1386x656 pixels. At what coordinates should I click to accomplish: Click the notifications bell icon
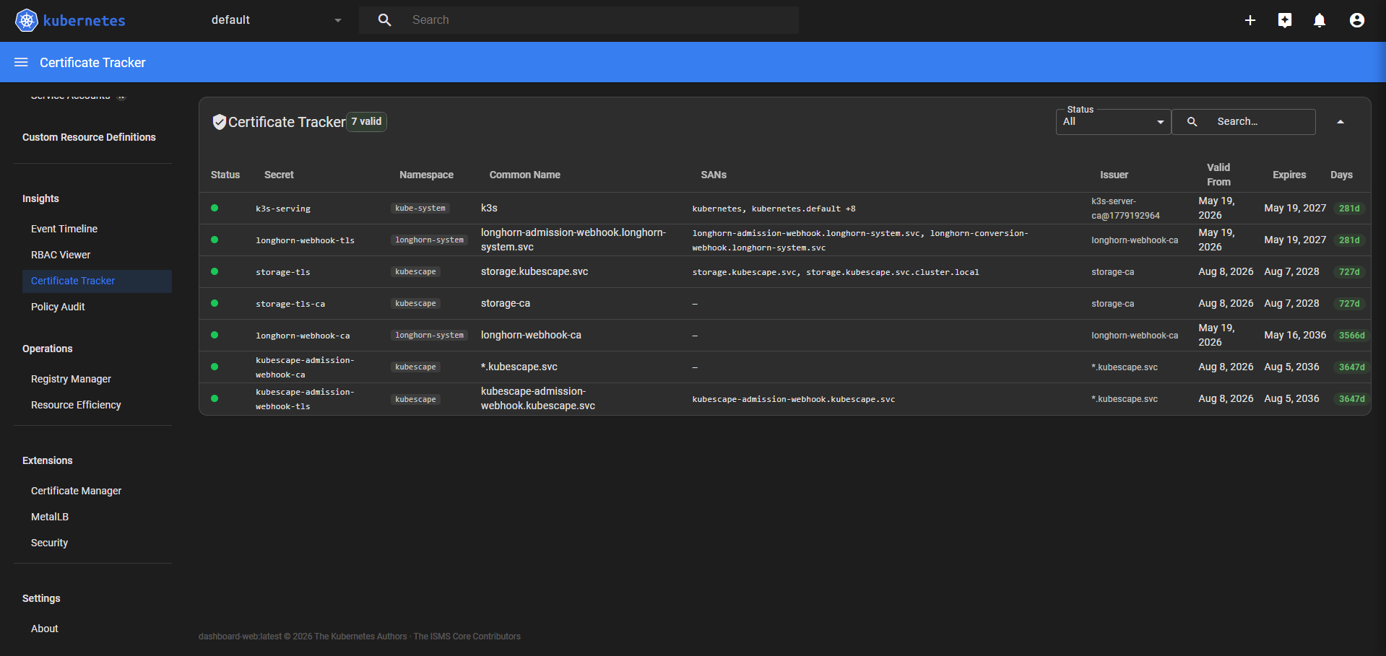coord(1320,20)
